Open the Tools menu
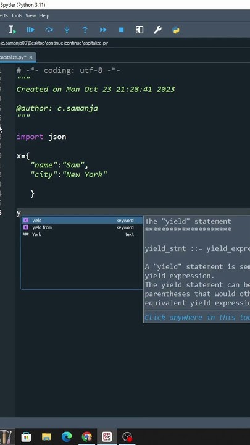 pyautogui.click(x=17, y=15)
